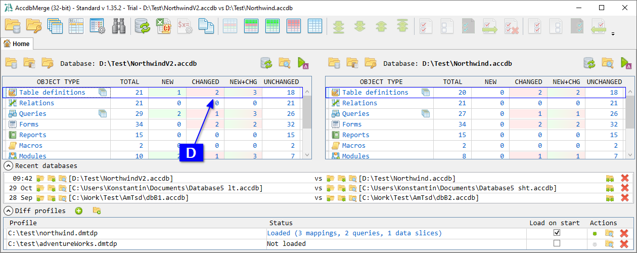Image resolution: width=637 pixels, height=253 pixels.
Task: Click the plain blue table grid icon
Action: 315,26
